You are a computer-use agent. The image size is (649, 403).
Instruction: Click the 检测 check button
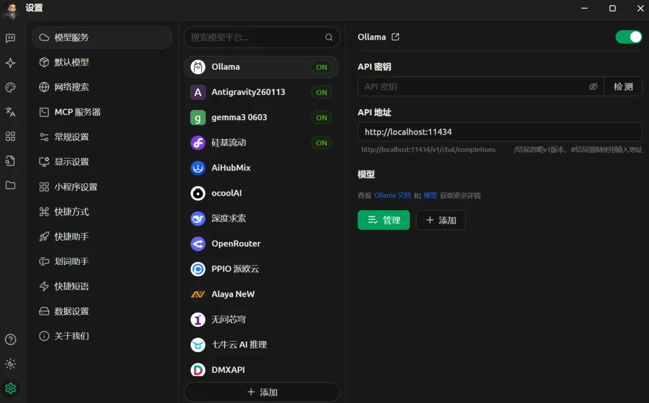(623, 86)
